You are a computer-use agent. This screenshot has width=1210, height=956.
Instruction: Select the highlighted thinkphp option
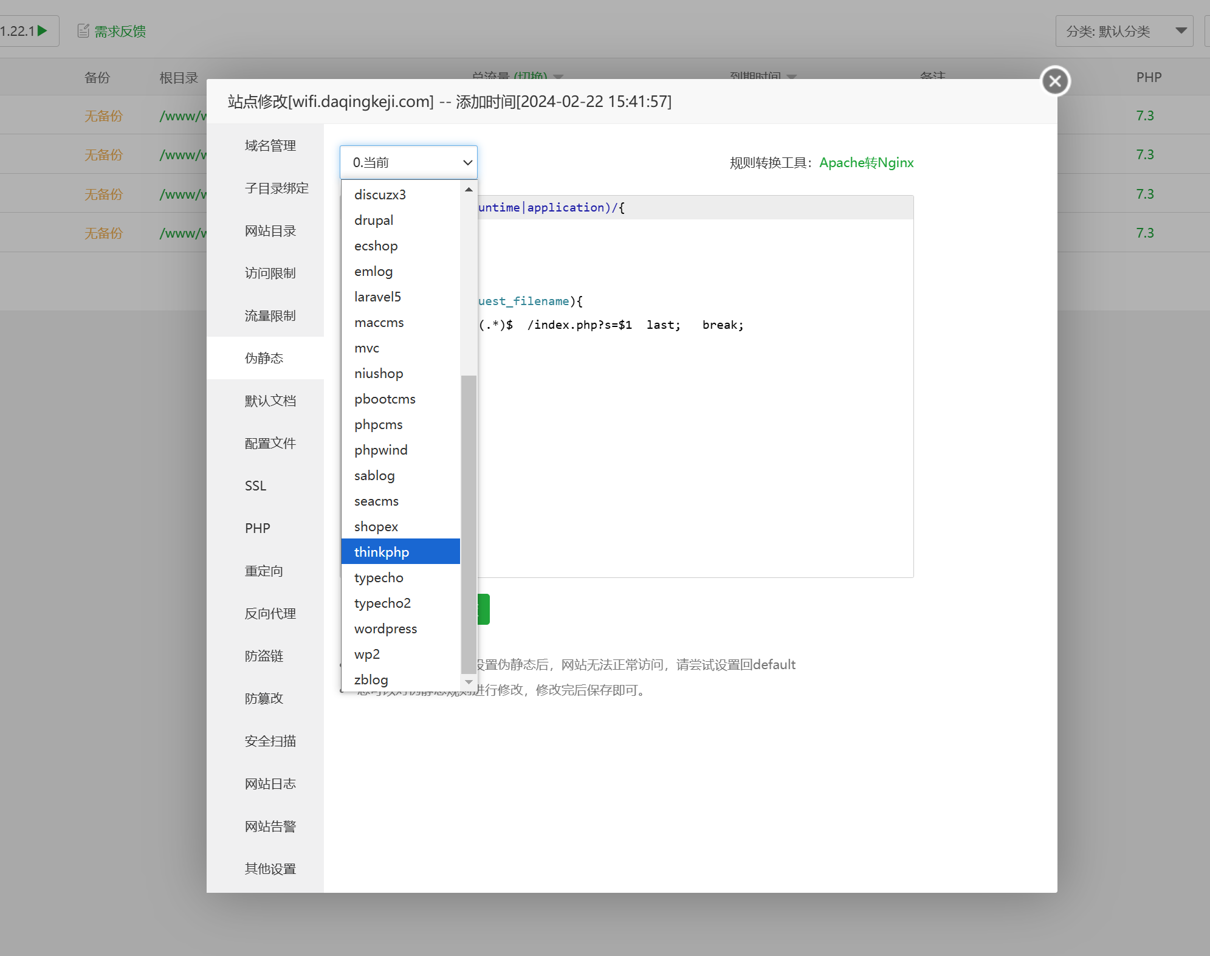click(x=400, y=552)
